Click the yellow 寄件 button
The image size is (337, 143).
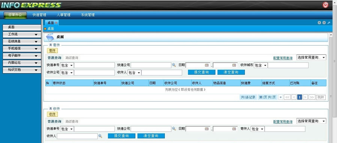[52, 51]
